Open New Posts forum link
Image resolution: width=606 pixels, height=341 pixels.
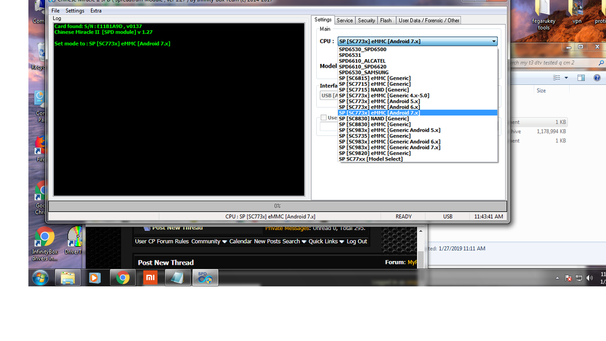(x=267, y=242)
